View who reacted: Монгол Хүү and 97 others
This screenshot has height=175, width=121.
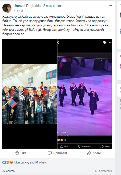[30, 162]
